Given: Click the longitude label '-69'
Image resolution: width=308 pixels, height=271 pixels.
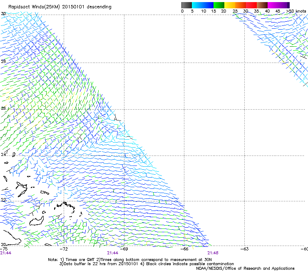Looking at the screenshot, I should click(x=124, y=249).
